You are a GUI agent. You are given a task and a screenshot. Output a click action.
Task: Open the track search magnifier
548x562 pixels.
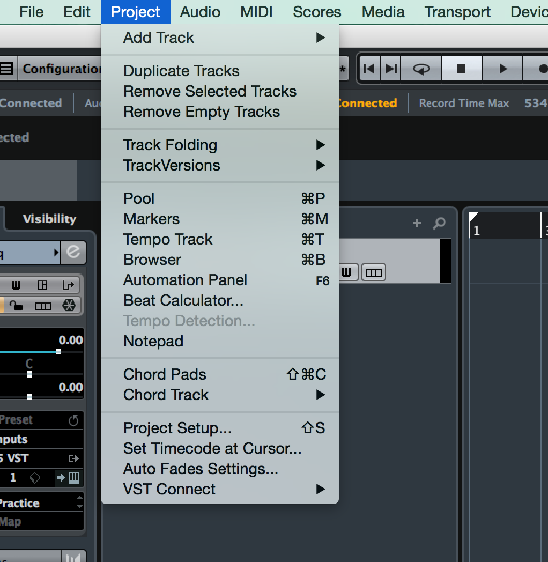(439, 223)
